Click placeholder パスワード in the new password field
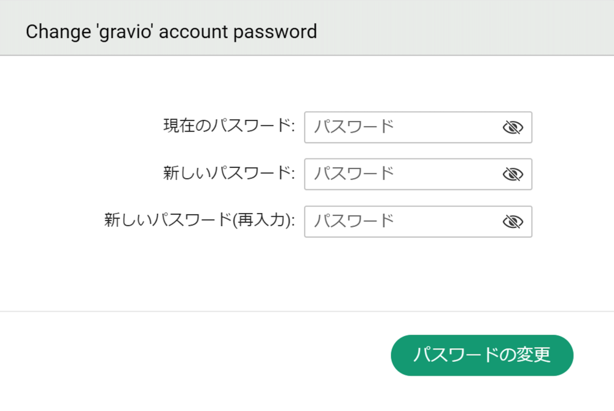 354,174
